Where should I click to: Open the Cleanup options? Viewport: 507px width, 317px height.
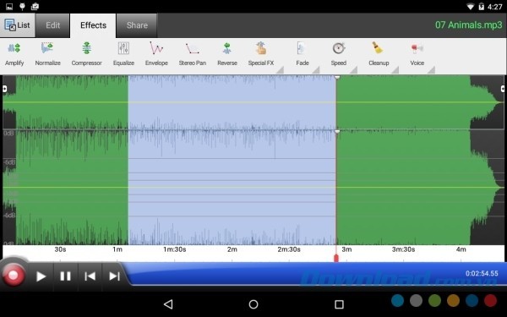[379, 54]
